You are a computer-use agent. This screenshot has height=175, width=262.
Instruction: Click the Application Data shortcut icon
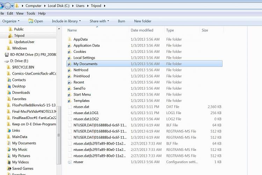(70, 45)
